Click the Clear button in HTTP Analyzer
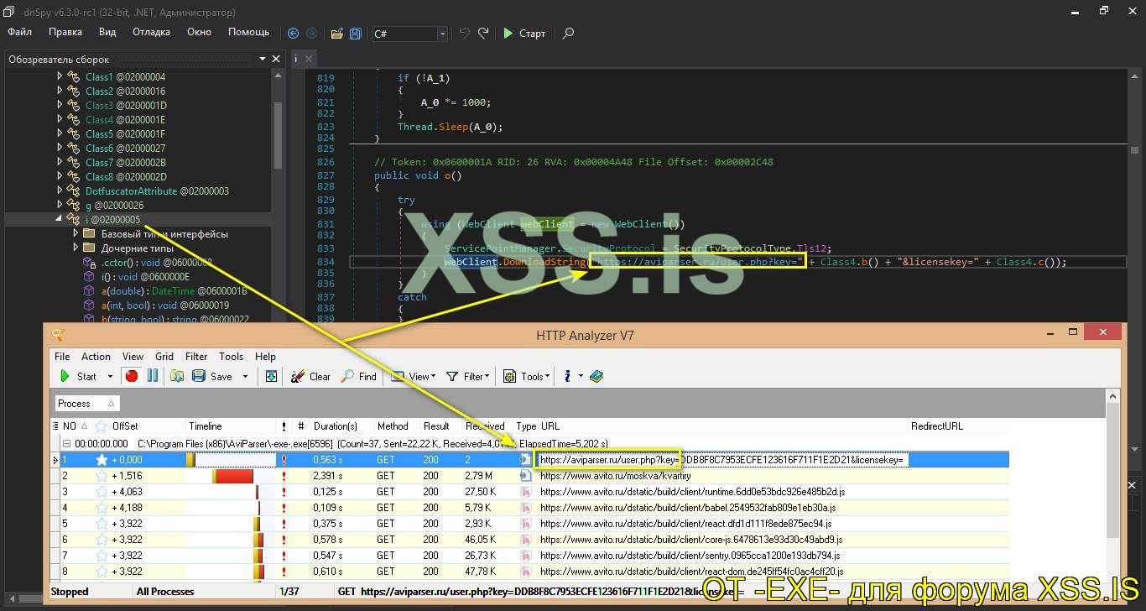The width and height of the screenshot is (1146, 611). [310, 377]
